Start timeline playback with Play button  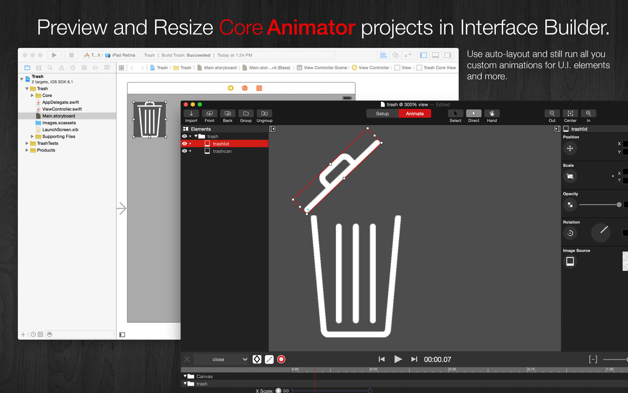coord(398,359)
